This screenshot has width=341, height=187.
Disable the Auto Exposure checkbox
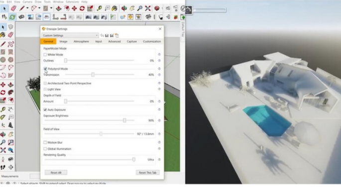[x=45, y=109]
